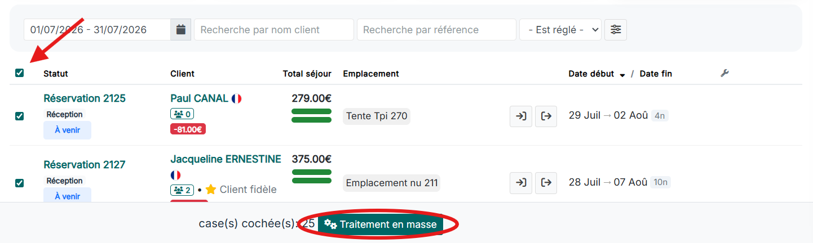Image resolution: width=813 pixels, height=243 pixels.
Task: Click check-out arrow icon for Réservation 2125
Action: point(546,116)
